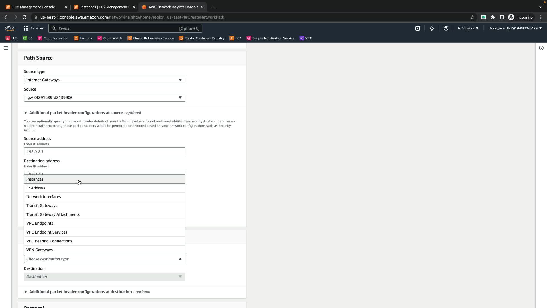
Task: Open the Source igw dropdown
Action: (104, 98)
